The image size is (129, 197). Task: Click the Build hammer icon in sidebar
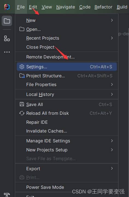point(7,195)
